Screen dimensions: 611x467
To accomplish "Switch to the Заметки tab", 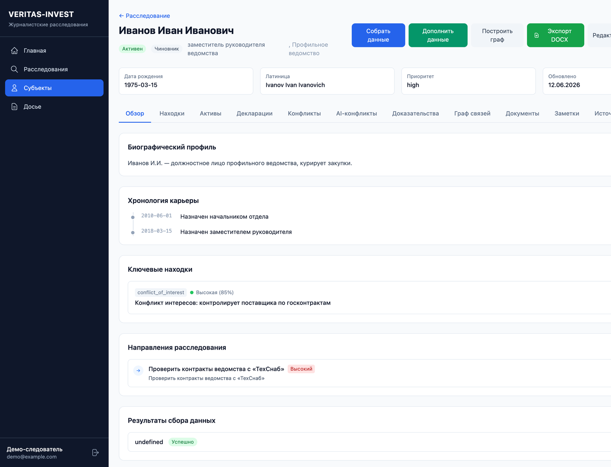I will coord(567,114).
